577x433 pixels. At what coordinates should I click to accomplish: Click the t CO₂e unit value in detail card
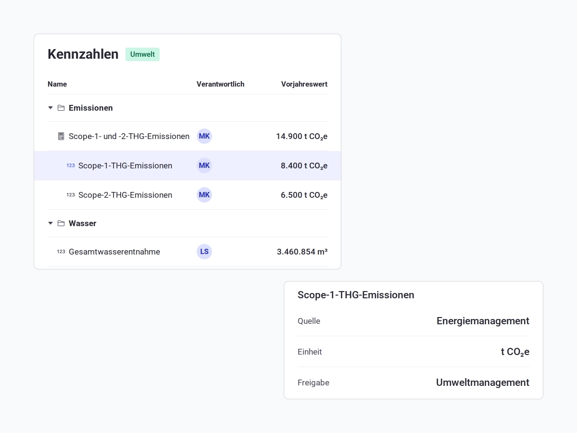(x=515, y=352)
